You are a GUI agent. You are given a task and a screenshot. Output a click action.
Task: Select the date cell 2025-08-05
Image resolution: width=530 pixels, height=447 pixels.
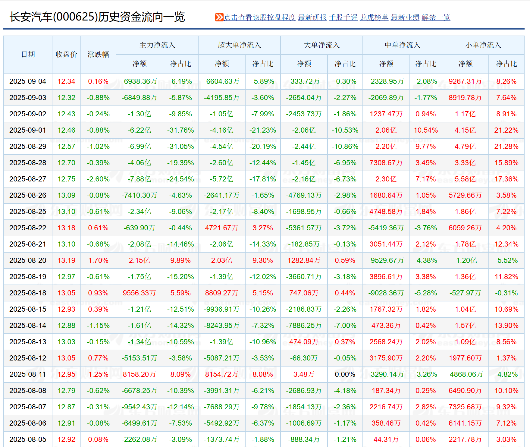coord(28,439)
